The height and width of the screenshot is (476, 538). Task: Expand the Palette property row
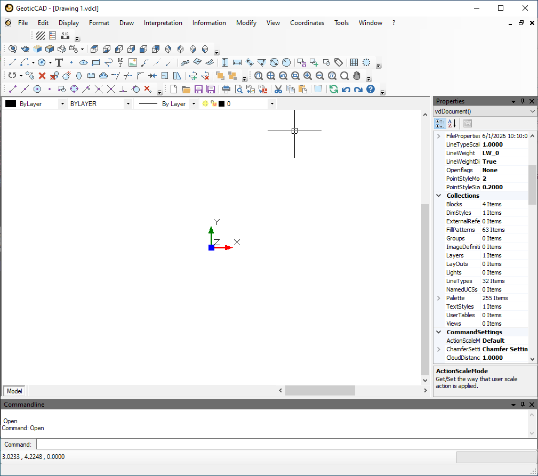[438, 298]
